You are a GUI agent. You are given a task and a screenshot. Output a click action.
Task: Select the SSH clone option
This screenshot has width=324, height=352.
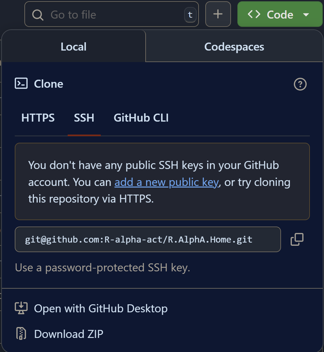point(84,118)
